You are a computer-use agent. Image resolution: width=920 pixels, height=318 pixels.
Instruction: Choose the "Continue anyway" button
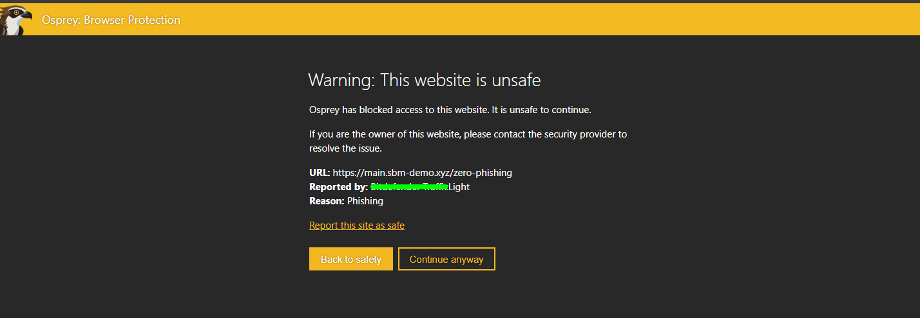446,260
